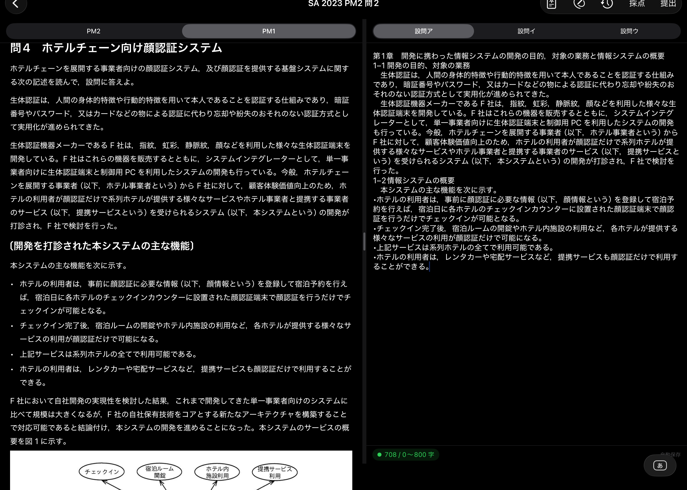
Task: Grab the divider handle between panes
Action: click(x=364, y=241)
